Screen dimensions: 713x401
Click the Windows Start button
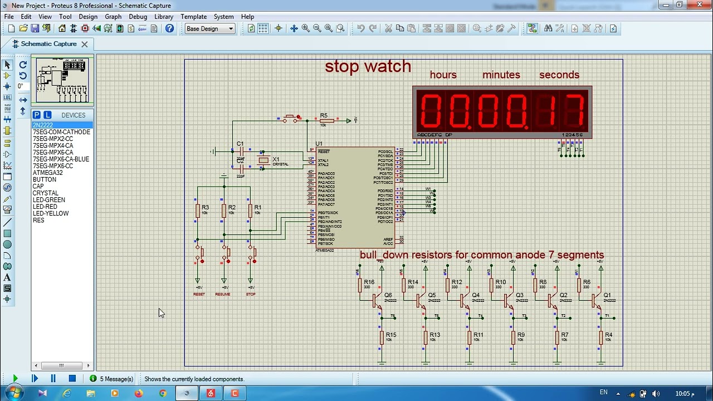13,393
